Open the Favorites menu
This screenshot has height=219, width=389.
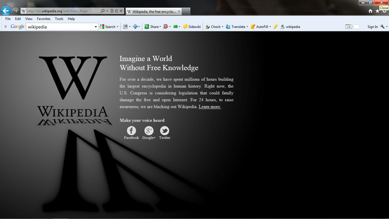point(44,19)
